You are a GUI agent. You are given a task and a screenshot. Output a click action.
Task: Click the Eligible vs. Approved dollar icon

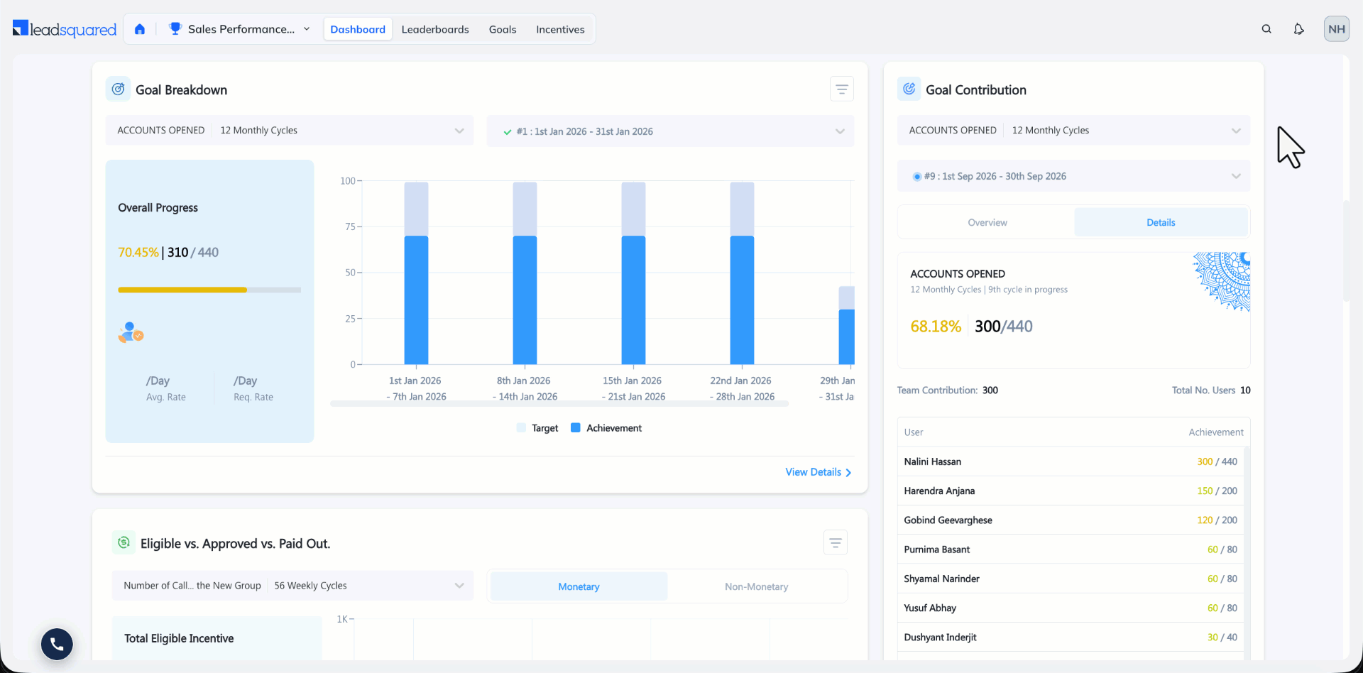click(x=124, y=543)
